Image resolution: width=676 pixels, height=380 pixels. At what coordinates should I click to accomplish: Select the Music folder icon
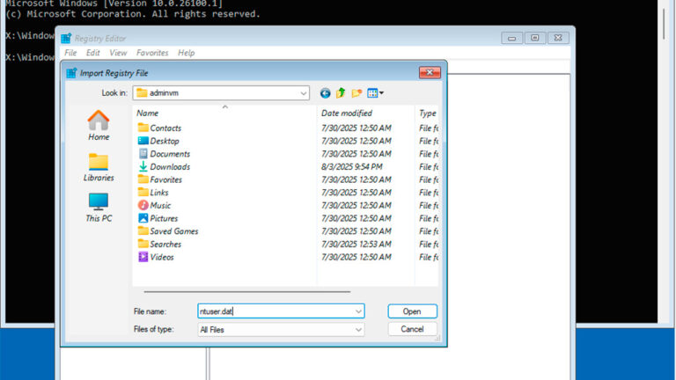pyautogui.click(x=143, y=205)
